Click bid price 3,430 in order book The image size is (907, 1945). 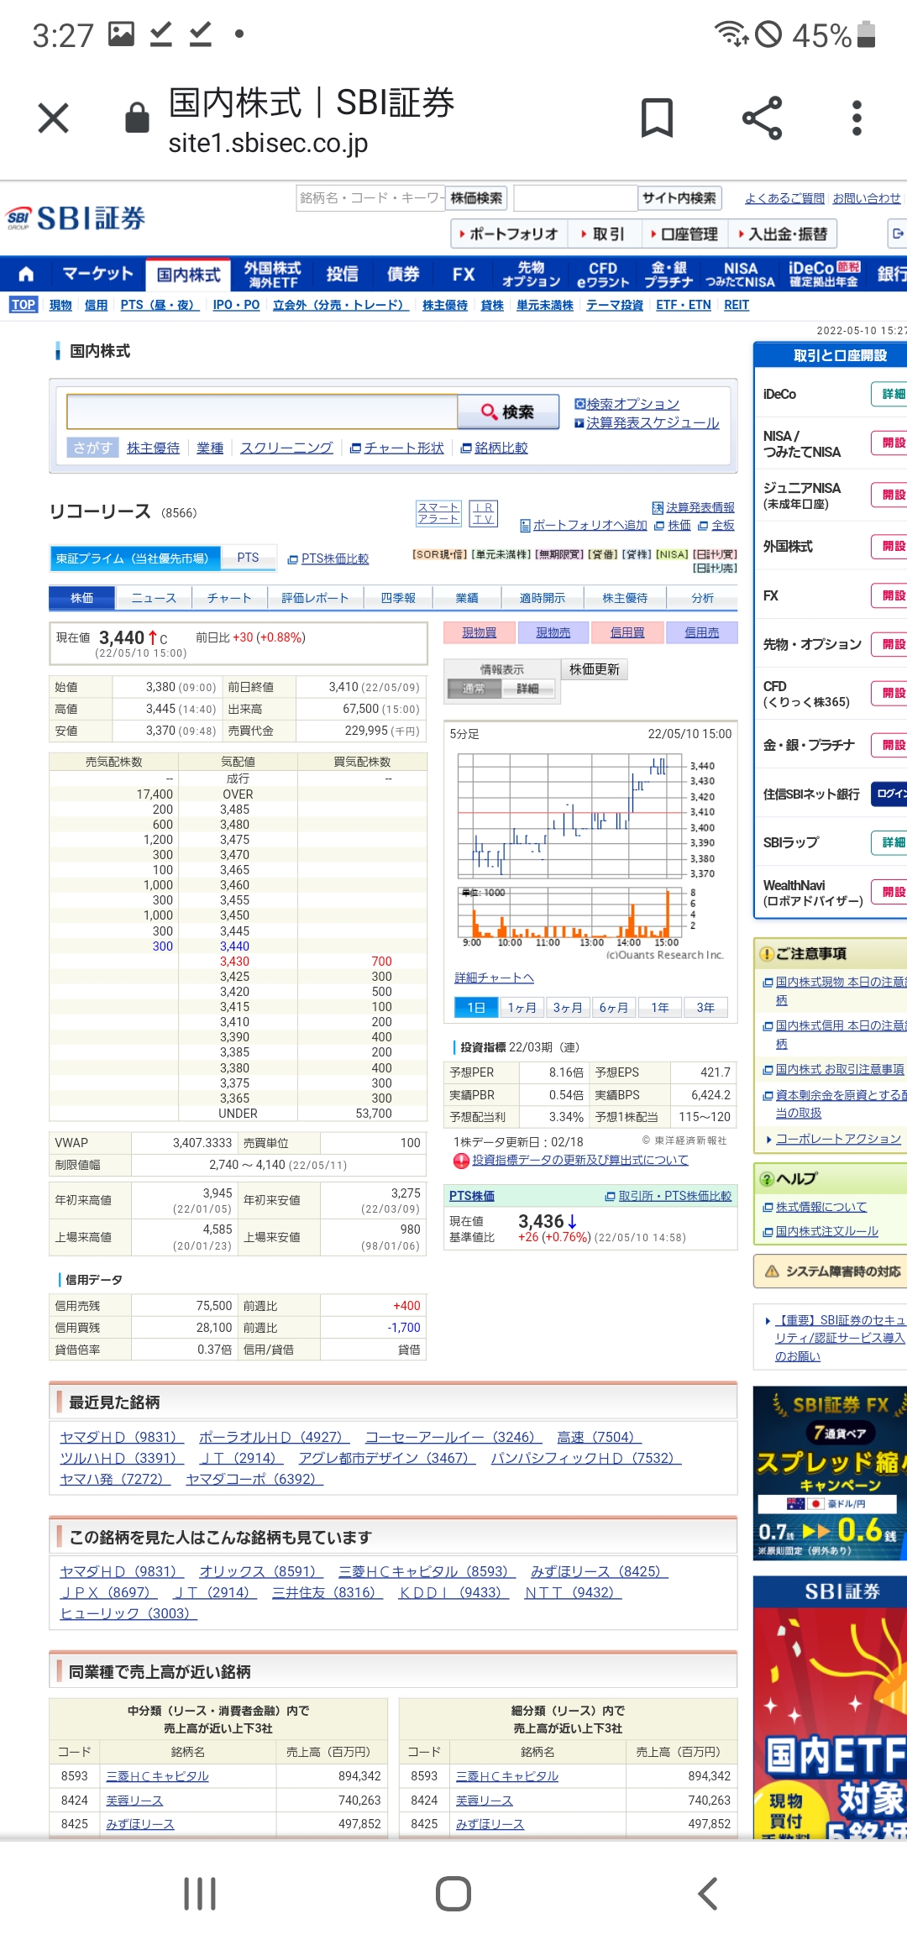click(x=234, y=962)
